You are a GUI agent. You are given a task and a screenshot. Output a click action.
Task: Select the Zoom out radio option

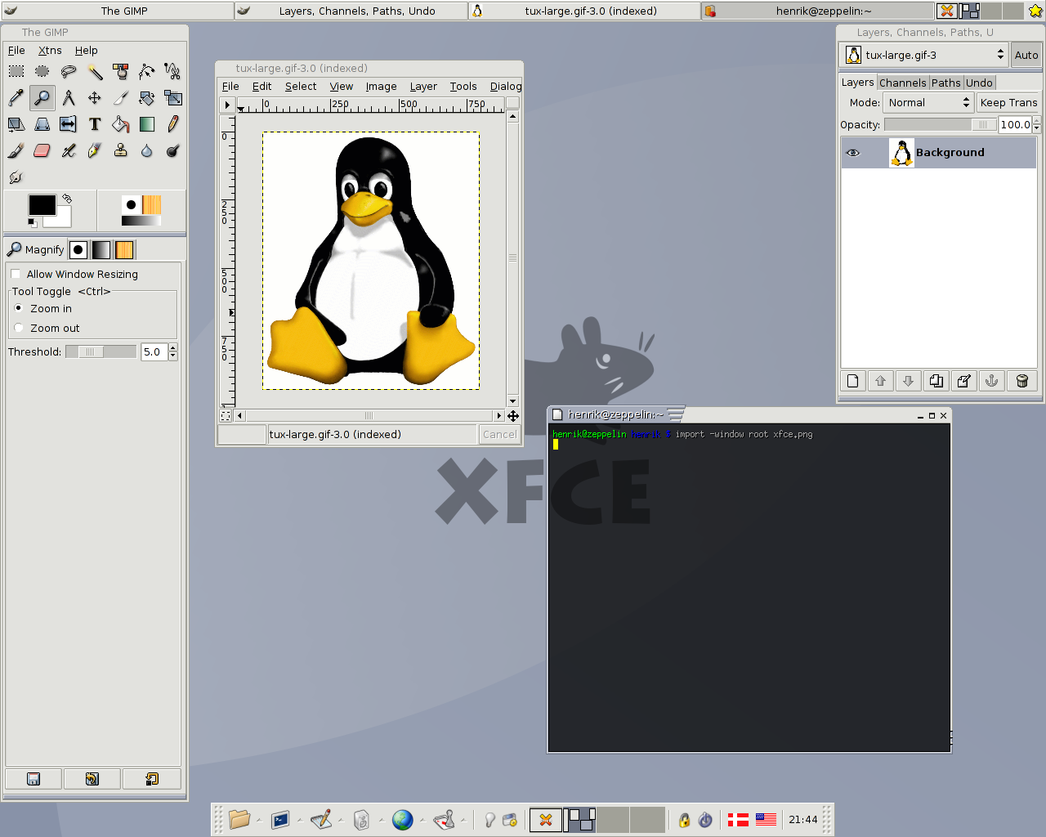(x=47, y=328)
